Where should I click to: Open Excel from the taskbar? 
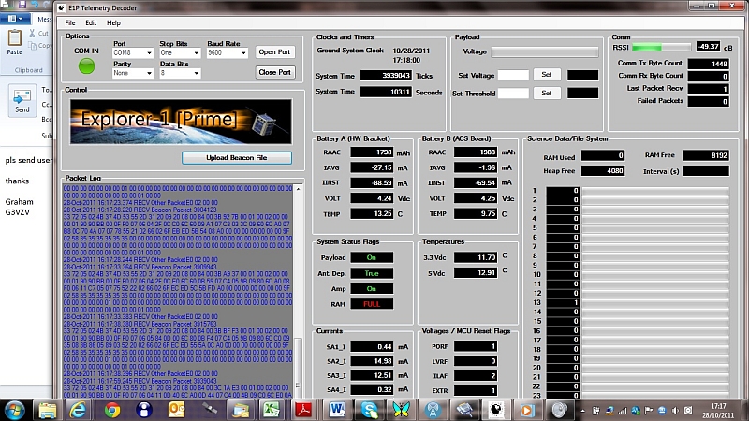tap(272, 410)
